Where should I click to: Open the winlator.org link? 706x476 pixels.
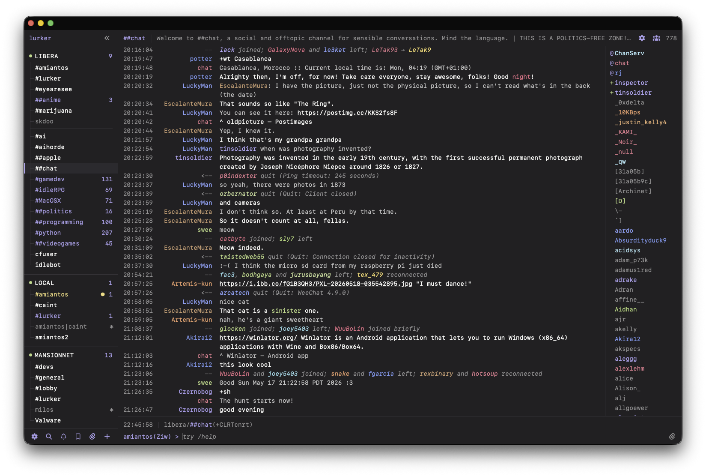pyautogui.click(x=258, y=338)
